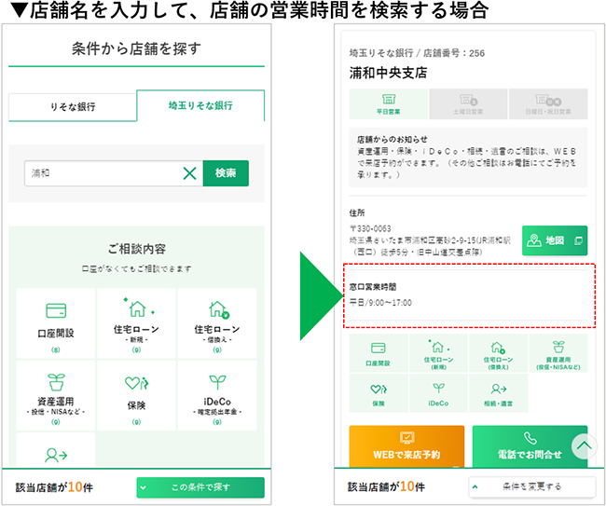Screen dimensions: 606x506
Task: Click 平日/9:00~17:00 business hours text
Action: point(380,303)
